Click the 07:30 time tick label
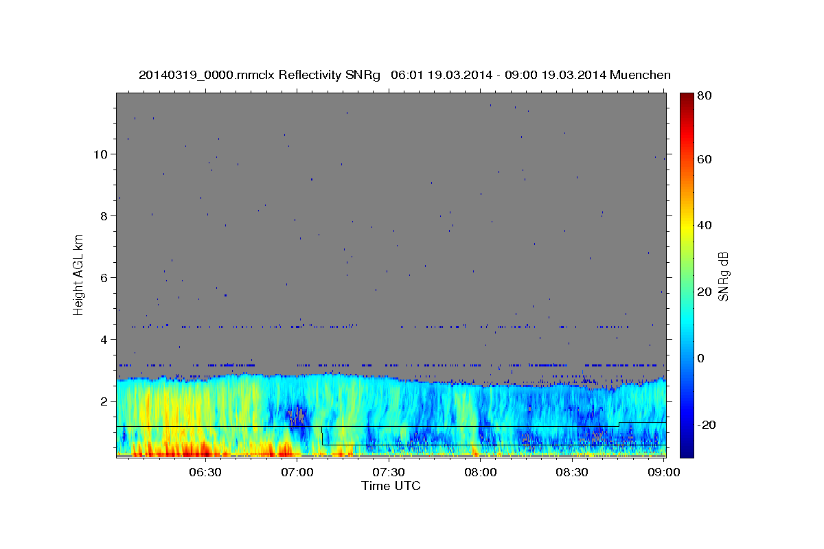824x549 pixels. pyautogui.click(x=389, y=472)
